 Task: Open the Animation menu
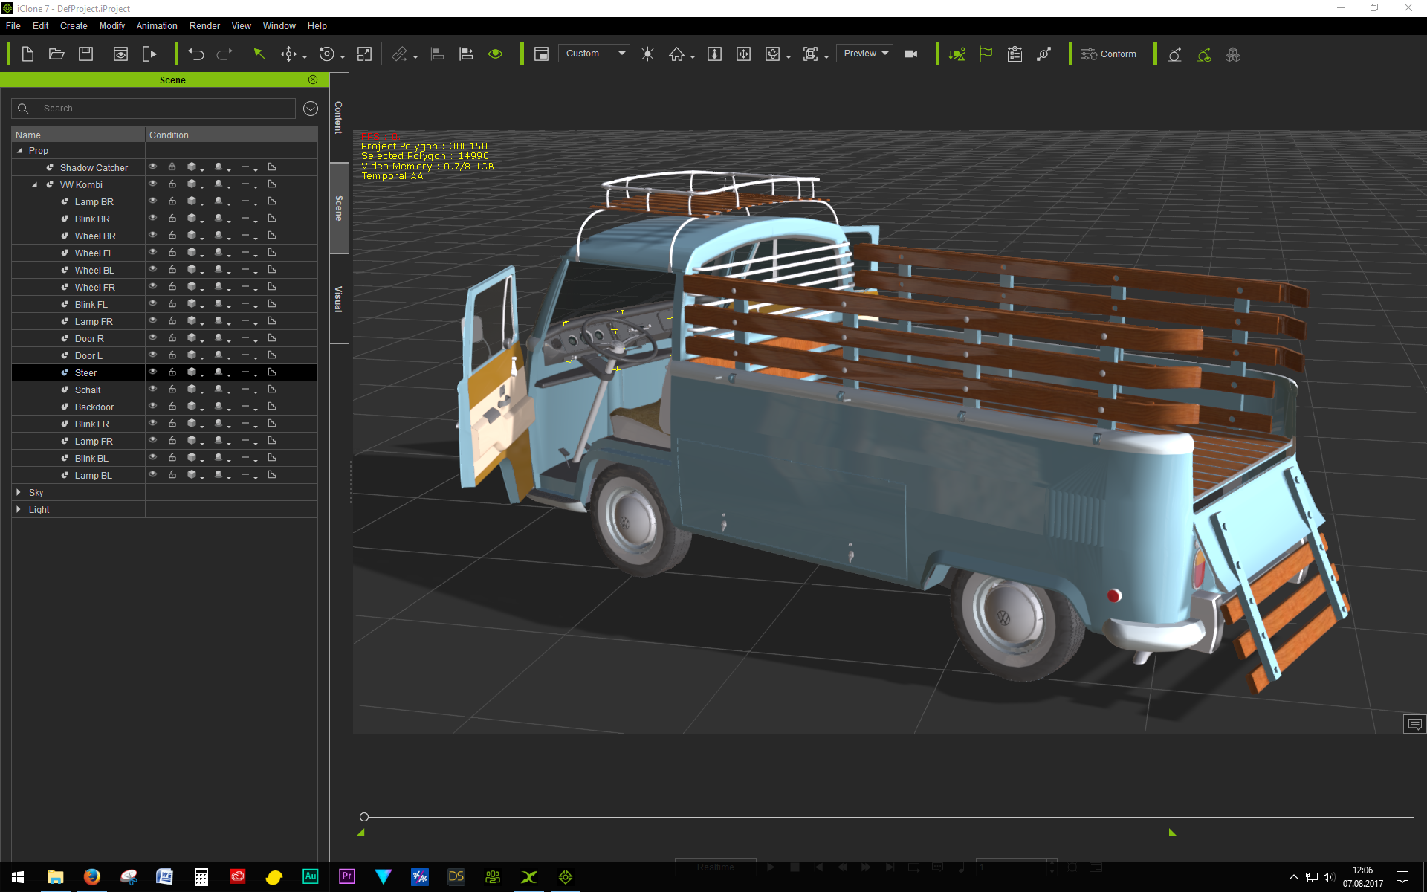coord(157,26)
